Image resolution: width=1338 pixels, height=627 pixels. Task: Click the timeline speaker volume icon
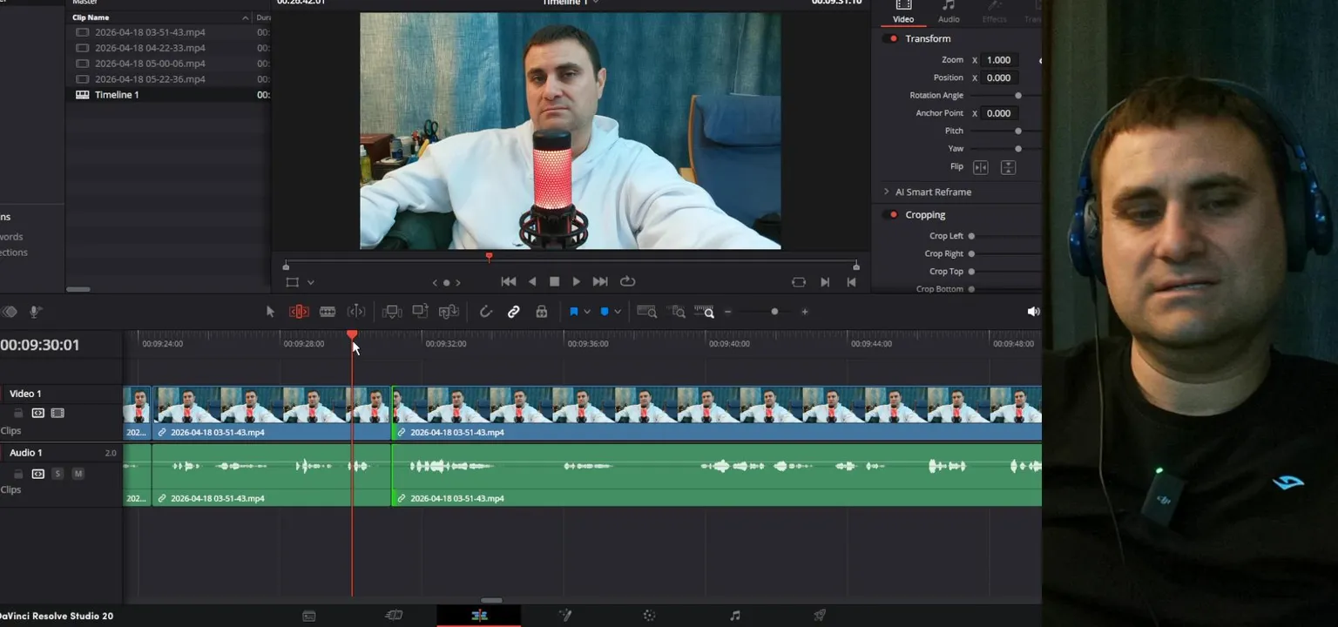[x=1033, y=312]
